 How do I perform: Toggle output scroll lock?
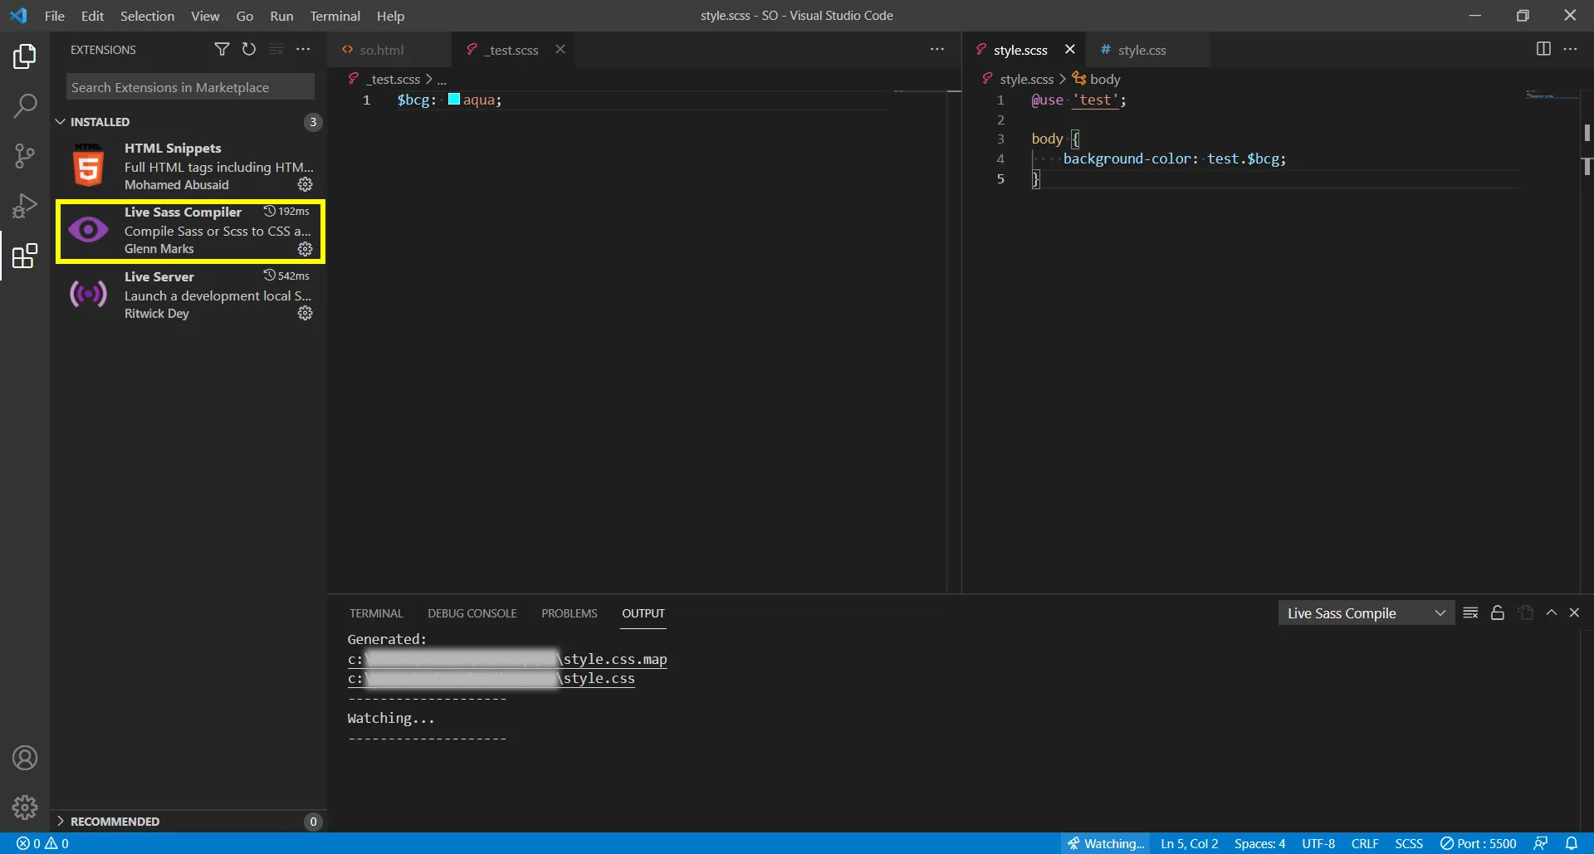tap(1498, 613)
